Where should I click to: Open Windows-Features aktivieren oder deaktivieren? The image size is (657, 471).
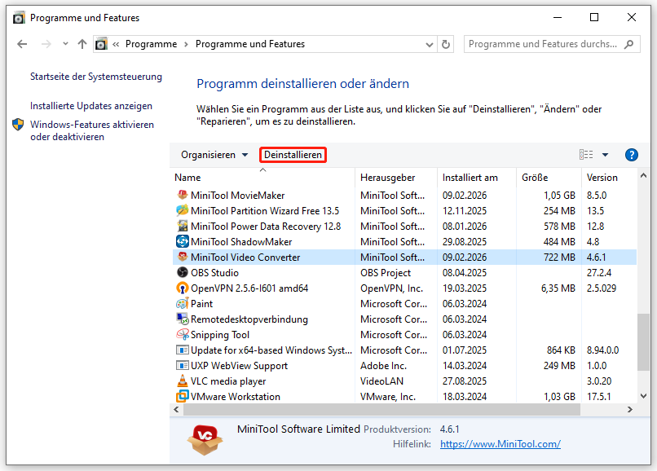[91, 131]
